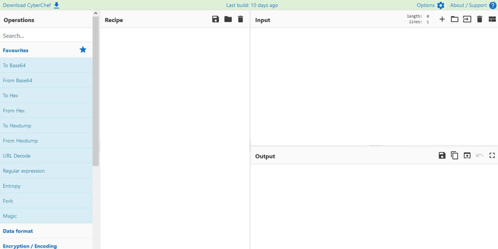Save the current recipe
The height and width of the screenshot is (249, 498).
point(215,19)
